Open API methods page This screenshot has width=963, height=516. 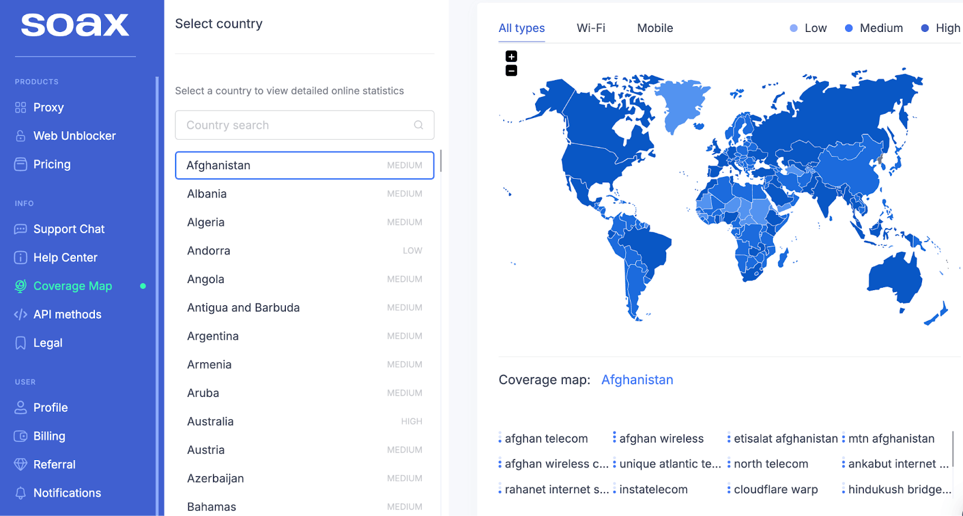coord(67,314)
